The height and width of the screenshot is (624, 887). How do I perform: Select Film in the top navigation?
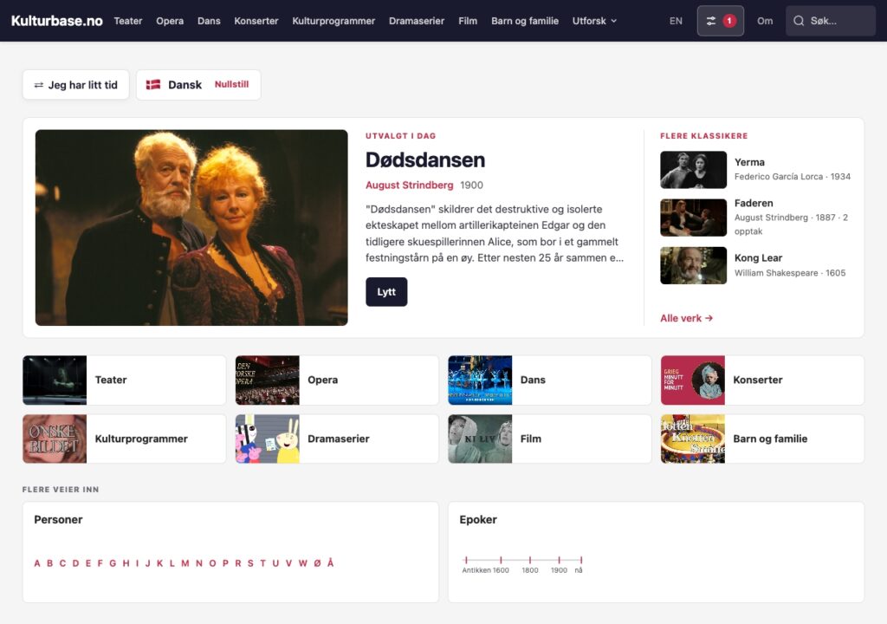tap(468, 21)
